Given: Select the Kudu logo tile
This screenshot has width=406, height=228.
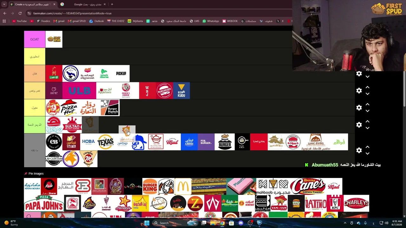Looking at the screenshot, I should pyautogui.click(x=181, y=91).
